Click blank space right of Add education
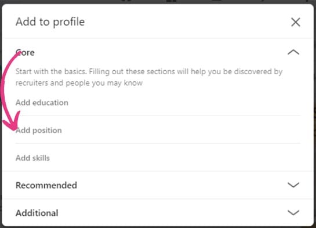 181,103
